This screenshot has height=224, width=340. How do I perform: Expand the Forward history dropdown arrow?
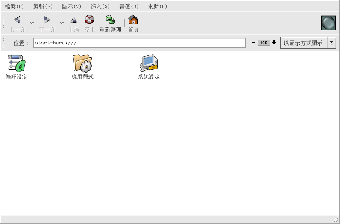62,23
